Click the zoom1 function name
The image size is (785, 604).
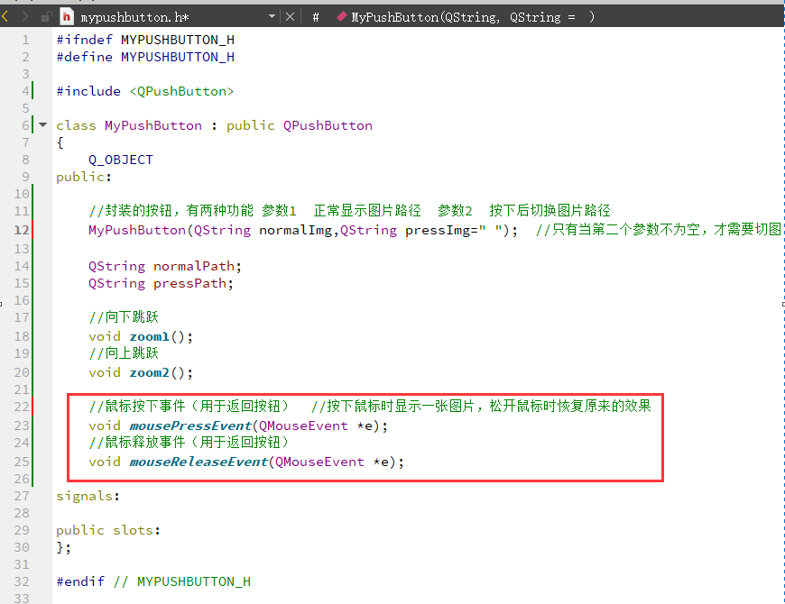click(x=149, y=336)
